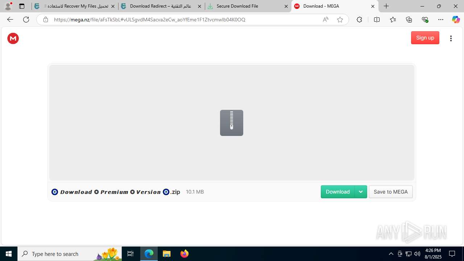Switch to the Secure Download File tab
This screenshot has width=464, height=261.
pyautogui.click(x=248, y=6)
